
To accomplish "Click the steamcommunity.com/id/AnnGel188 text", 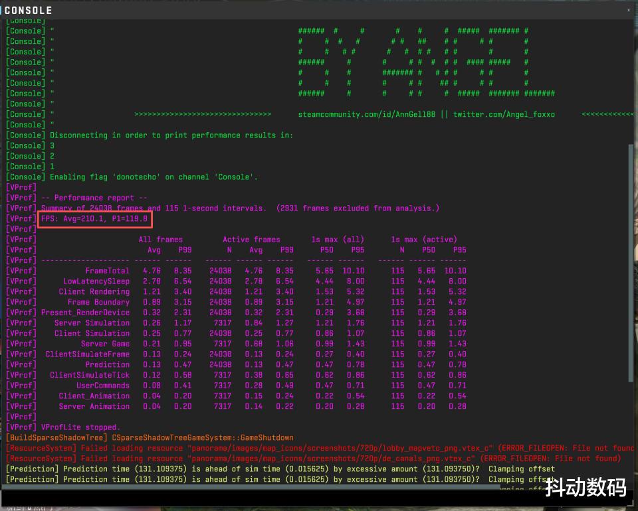I will tap(366, 114).
